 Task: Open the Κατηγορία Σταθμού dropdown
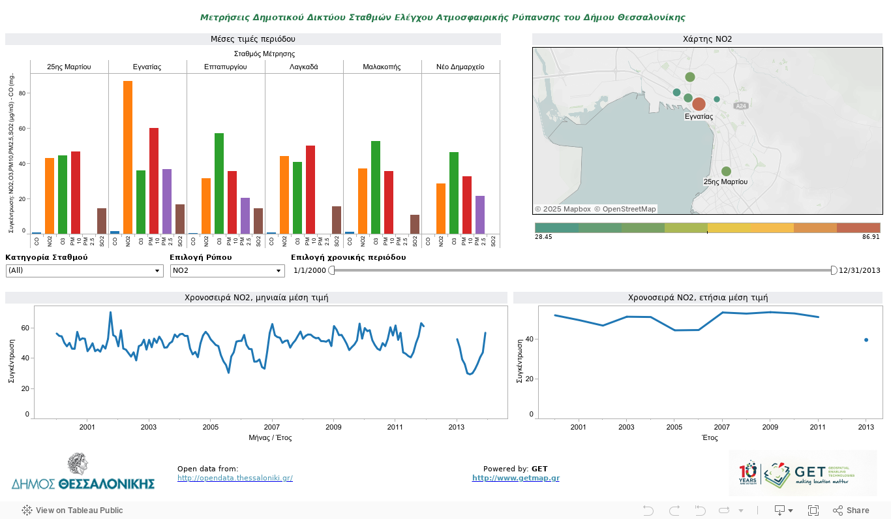tap(84, 270)
